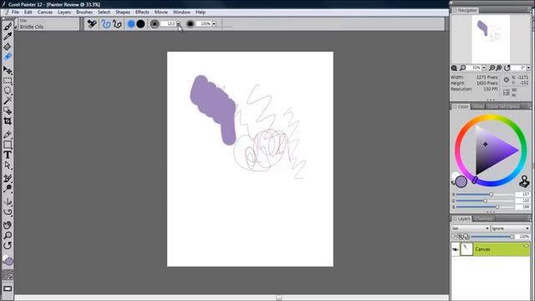
Task: Select the Layer Adjuster tool
Action: tap(8, 70)
